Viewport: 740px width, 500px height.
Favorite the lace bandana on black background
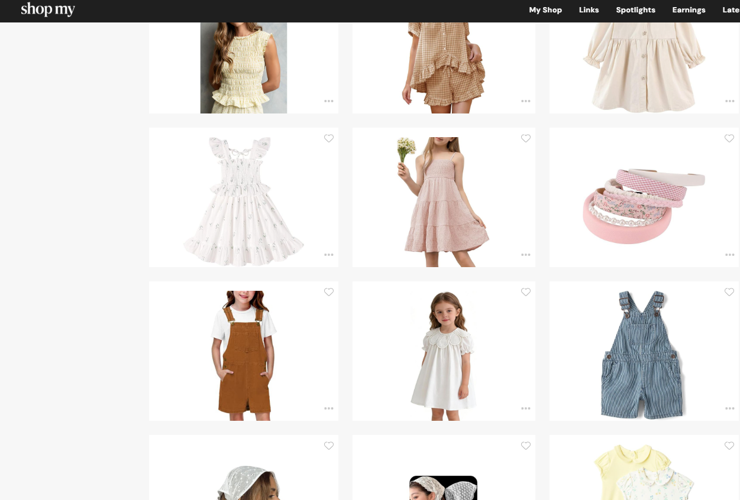[526, 446]
